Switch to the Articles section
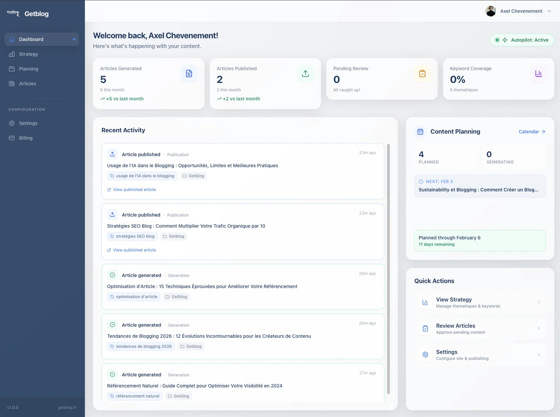Viewport: 560px width, 417px height. pyautogui.click(x=27, y=84)
